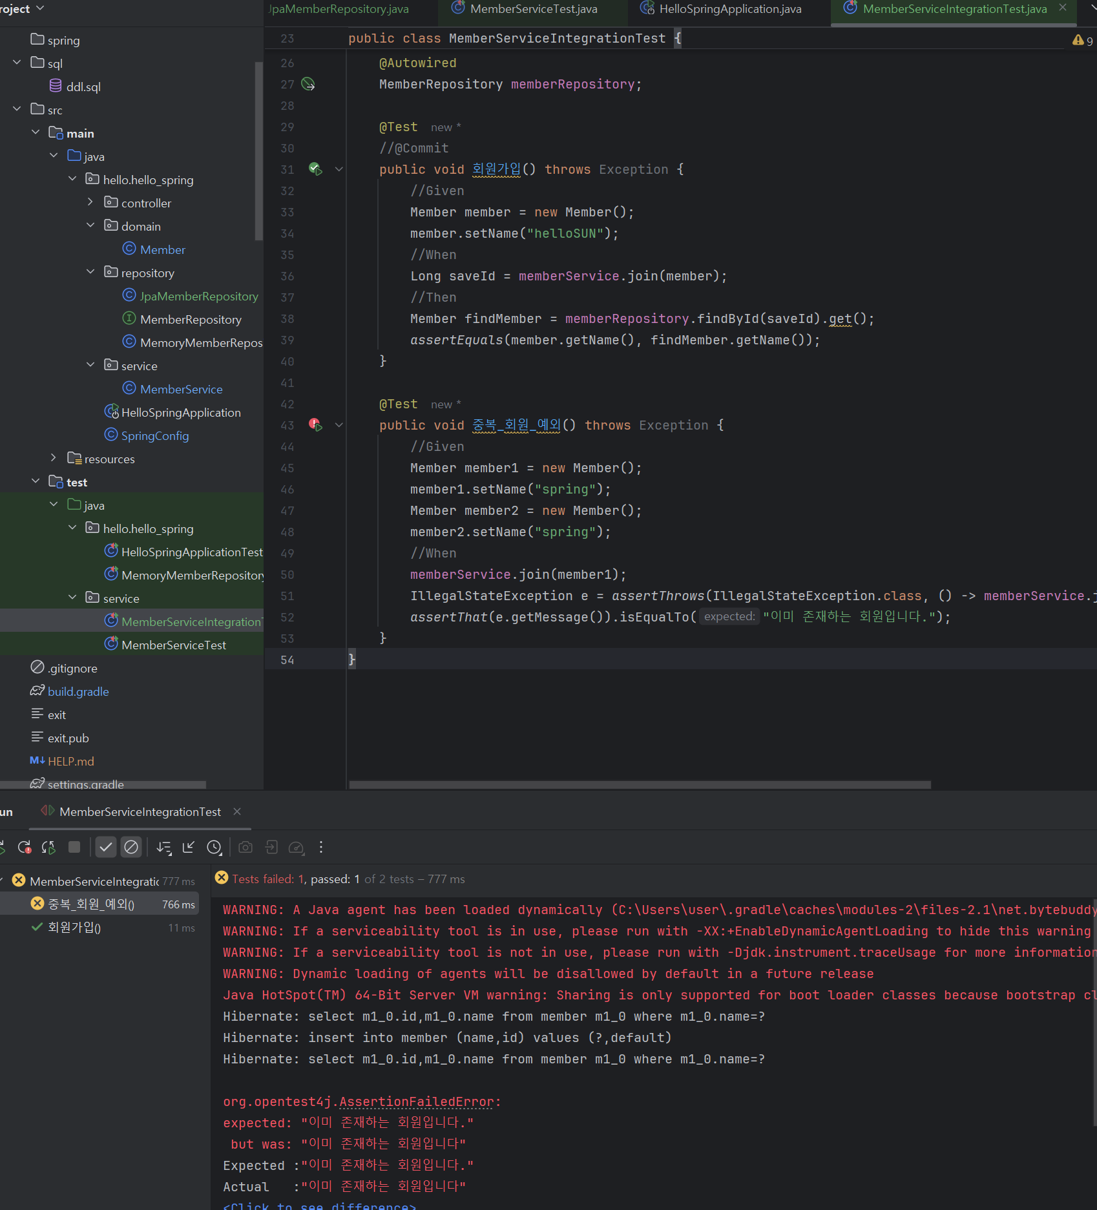This screenshot has height=1210, width=1097.
Task: Collapse the src folder
Action: tap(17, 109)
